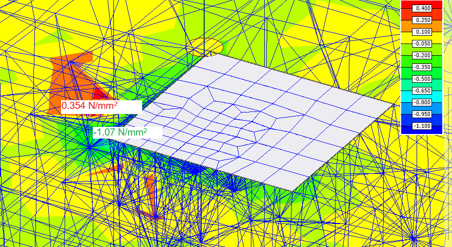Click the 0.400 legend value label
The width and height of the screenshot is (452, 247).
point(423,8)
